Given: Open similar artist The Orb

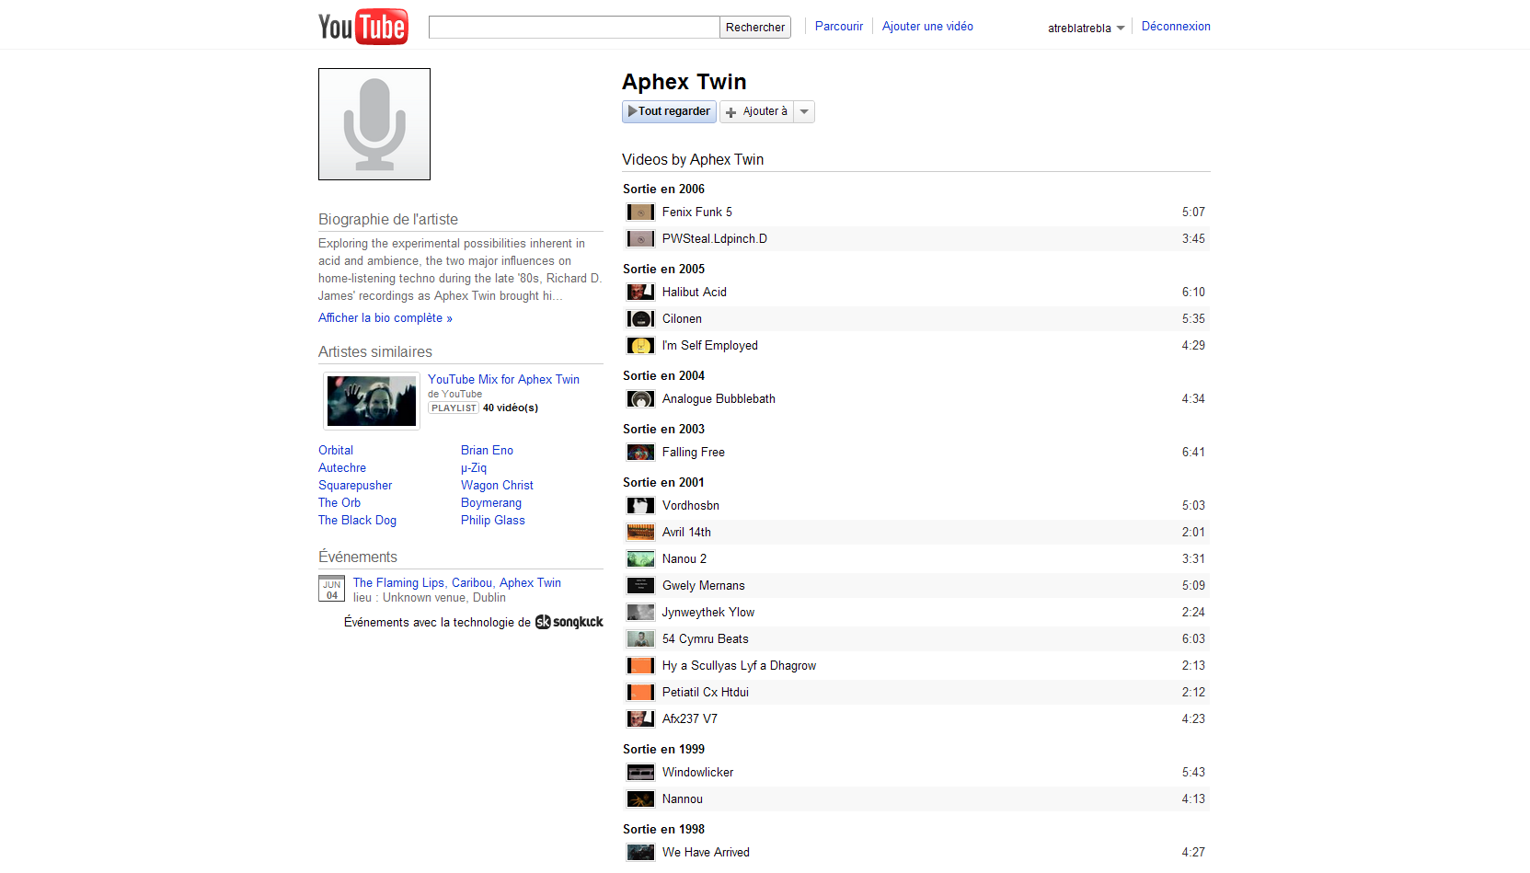Looking at the screenshot, I should [x=339, y=503].
